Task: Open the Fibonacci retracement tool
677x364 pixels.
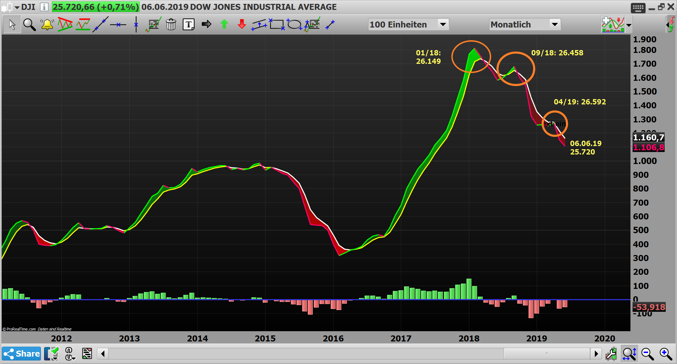Action: pyautogui.click(x=153, y=25)
